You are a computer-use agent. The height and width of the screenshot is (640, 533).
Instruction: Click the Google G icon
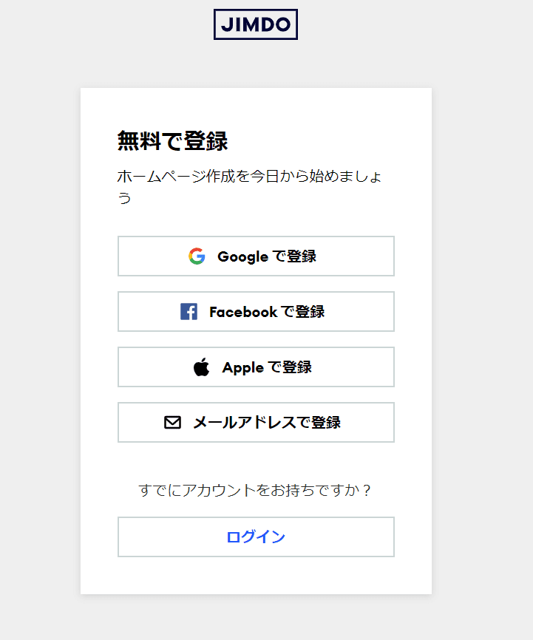point(197,256)
